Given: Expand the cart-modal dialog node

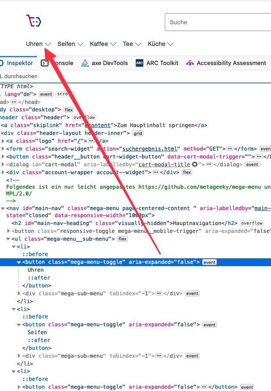Looking at the screenshot, I should point(3,164).
